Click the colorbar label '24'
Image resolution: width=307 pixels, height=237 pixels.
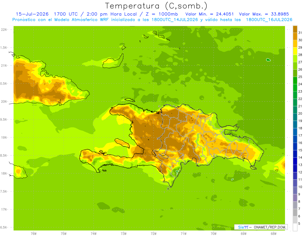click(x=300, y=84)
